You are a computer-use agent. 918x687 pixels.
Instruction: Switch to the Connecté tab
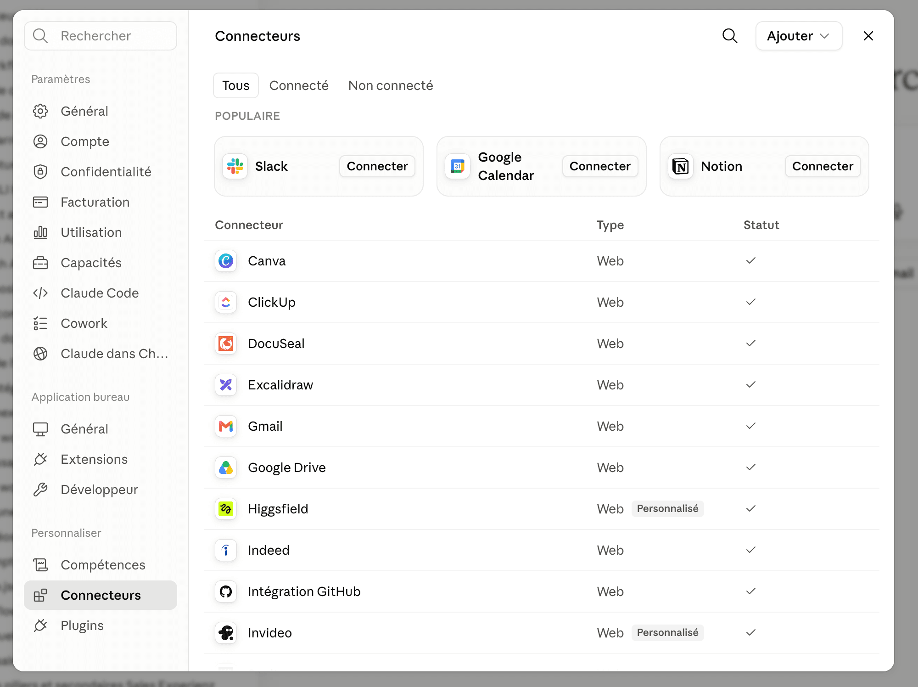click(x=299, y=85)
